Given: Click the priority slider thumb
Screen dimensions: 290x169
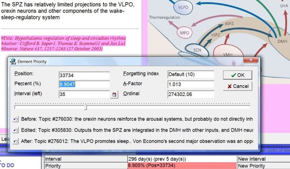Looking at the screenshot, I should coord(86,107).
